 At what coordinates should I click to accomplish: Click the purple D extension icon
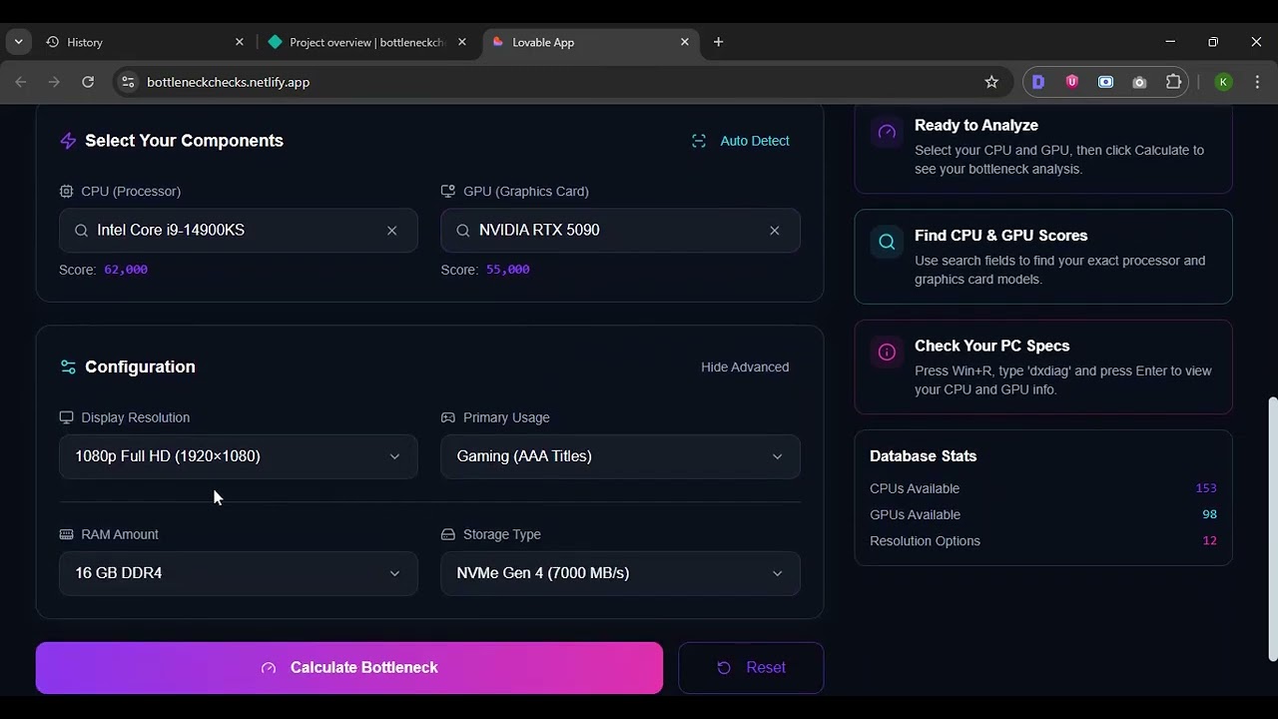(x=1038, y=82)
